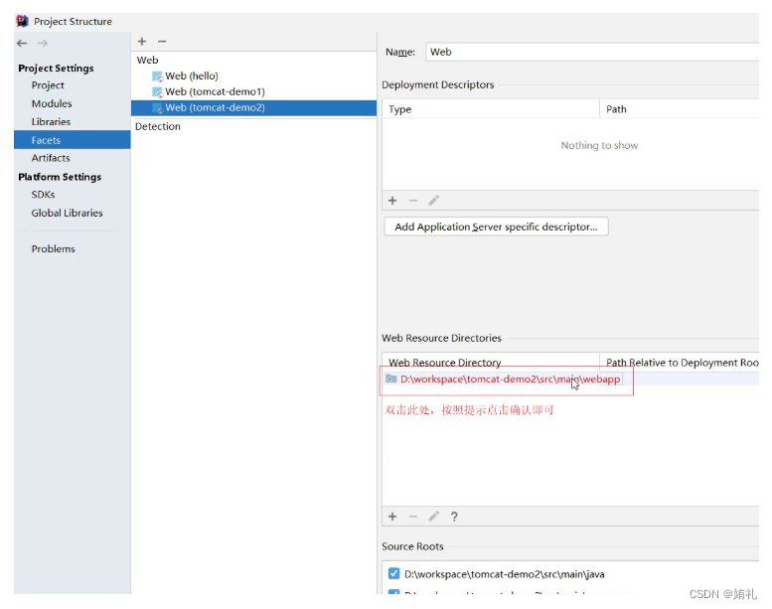Open the Detection entry
772x609 pixels.
[x=158, y=126]
